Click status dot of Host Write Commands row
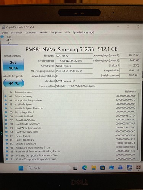The width and height of the screenshot is (143, 190). (x=6, y=128)
